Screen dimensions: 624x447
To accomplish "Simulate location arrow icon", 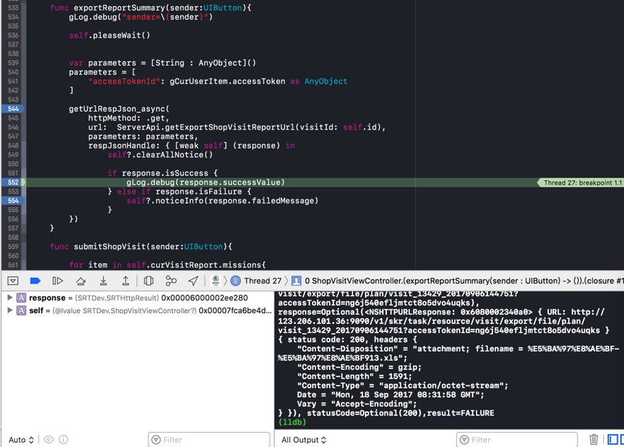I will point(193,281).
